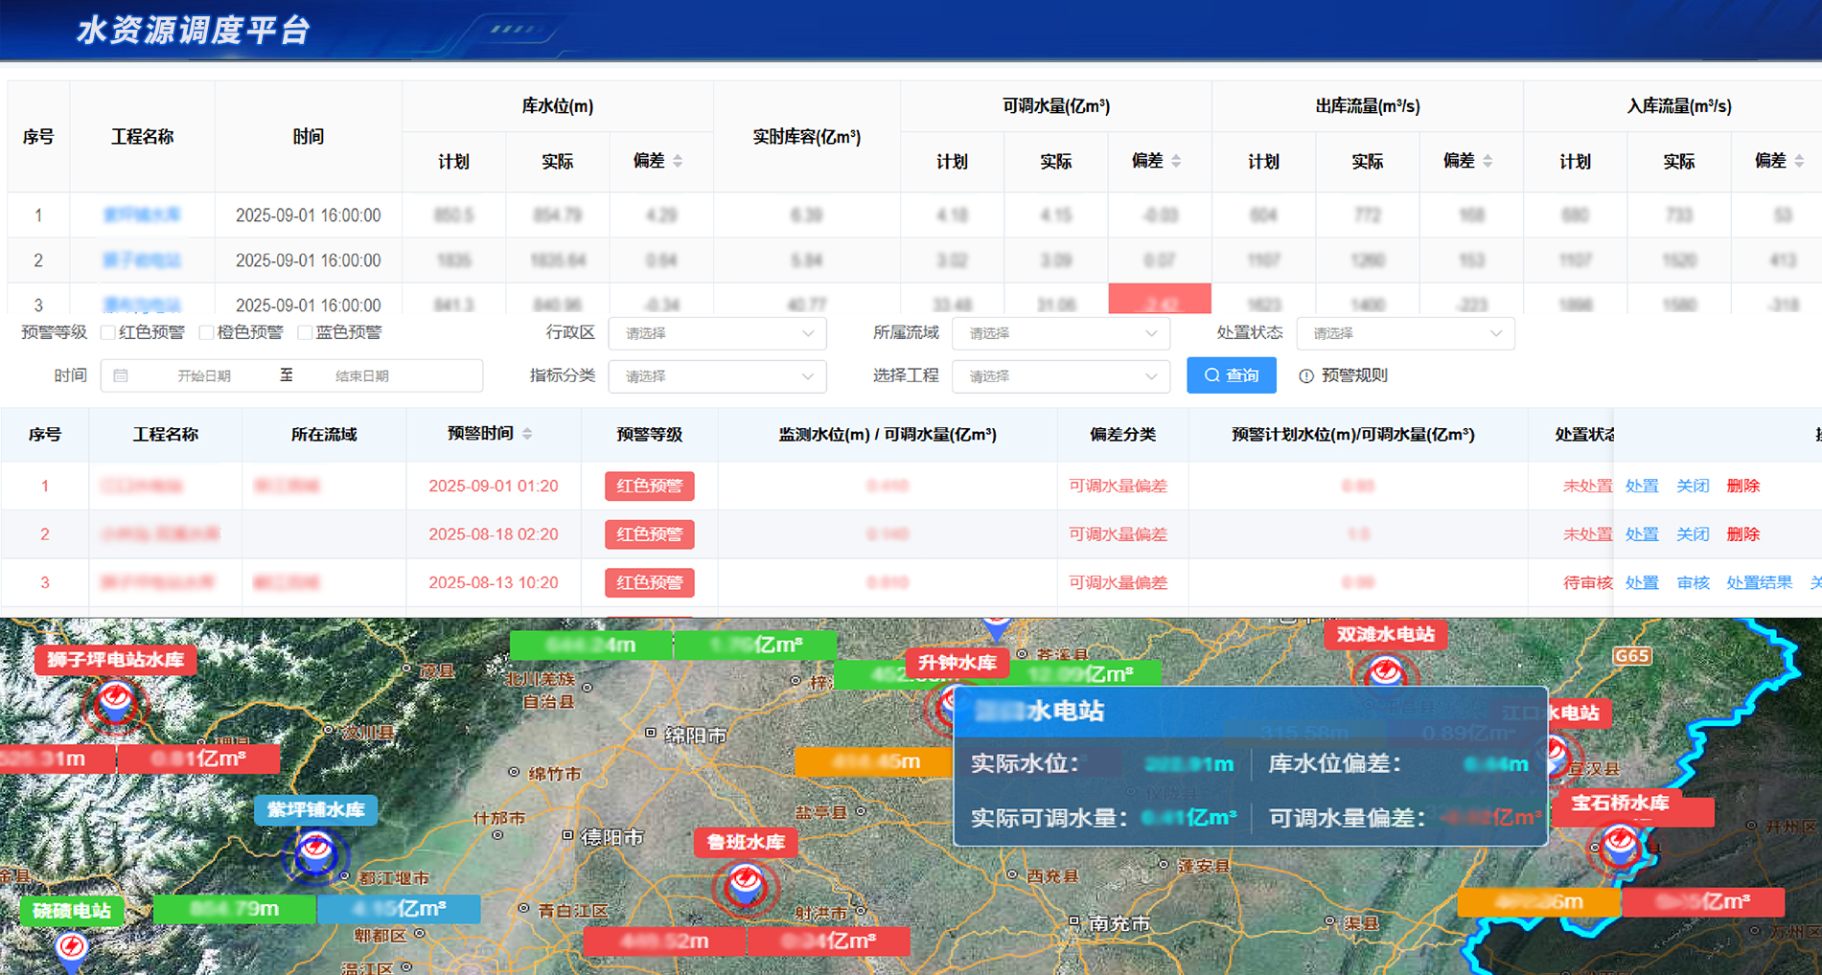The width and height of the screenshot is (1822, 975).
Task: Click 可调水量偏差 in alert row 2
Action: click(x=1119, y=534)
